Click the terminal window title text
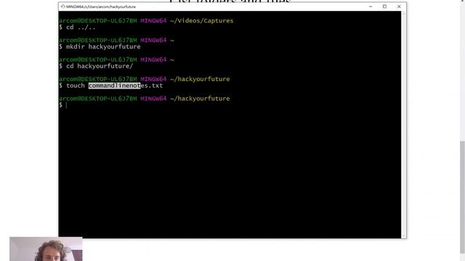 tap(101, 7)
